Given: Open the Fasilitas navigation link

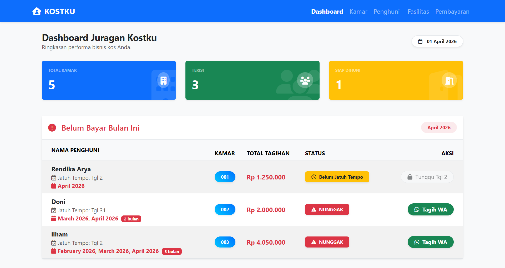Looking at the screenshot, I should coord(418,12).
